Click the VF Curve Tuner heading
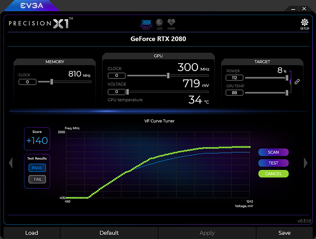 pyautogui.click(x=159, y=121)
